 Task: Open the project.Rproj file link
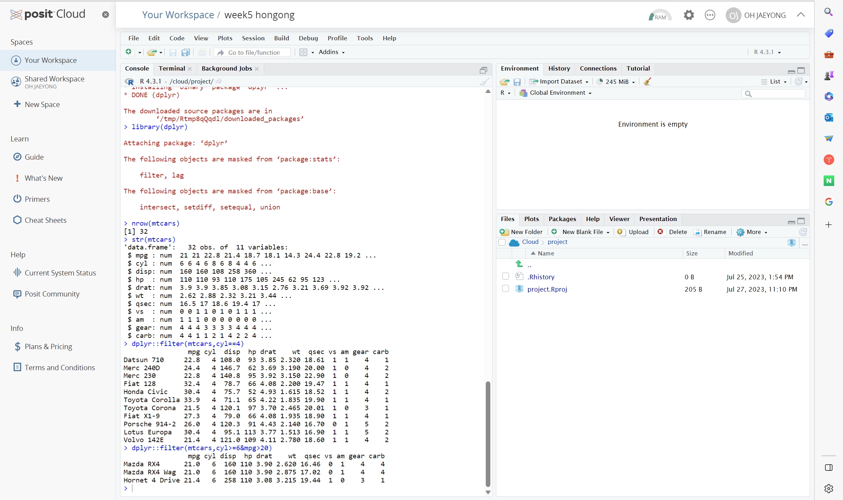click(x=547, y=289)
